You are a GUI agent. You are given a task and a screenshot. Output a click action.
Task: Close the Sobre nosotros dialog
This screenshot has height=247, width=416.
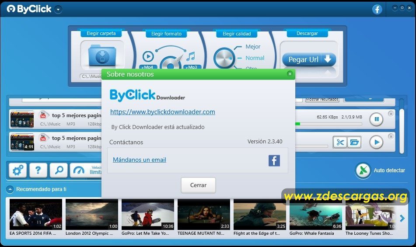pyautogui.click(x=290, y=74)
